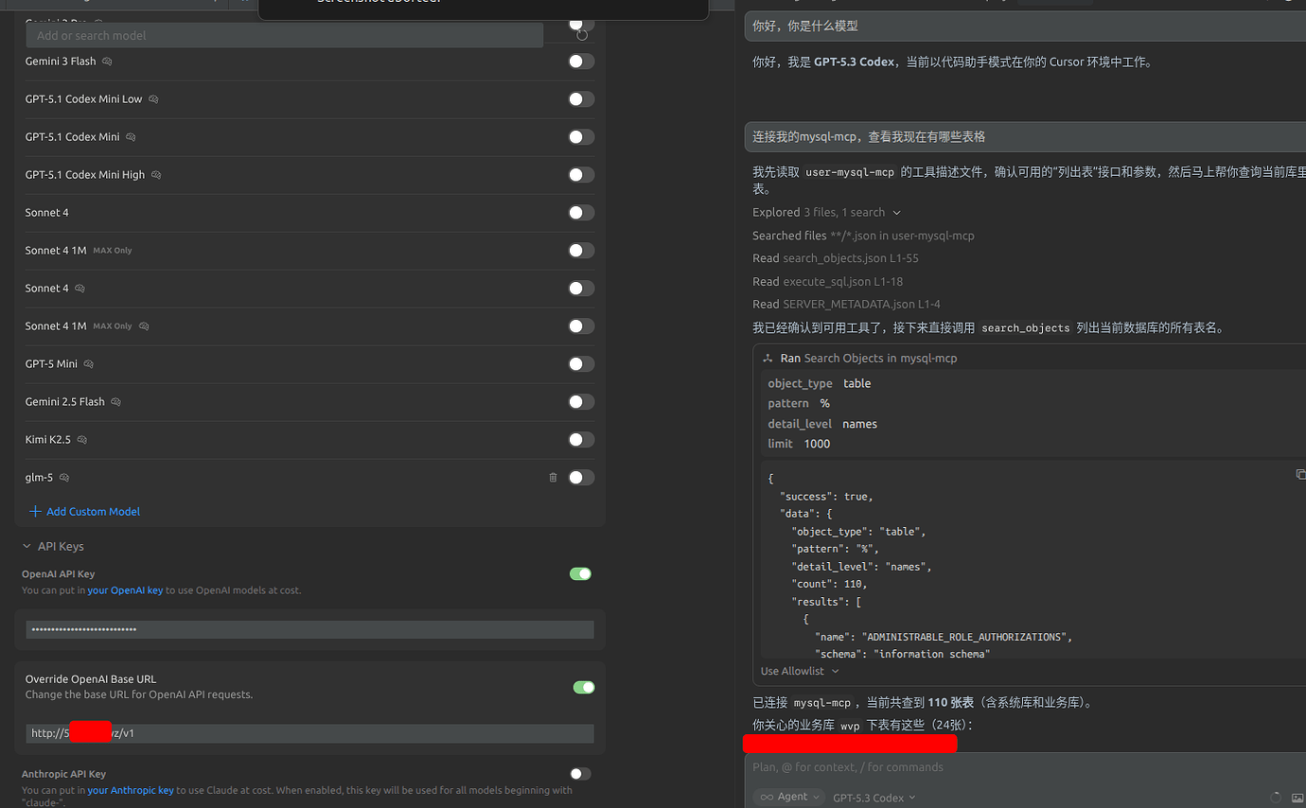Open the Read execute_sql.json L1-18 entry

pos(828,281)
